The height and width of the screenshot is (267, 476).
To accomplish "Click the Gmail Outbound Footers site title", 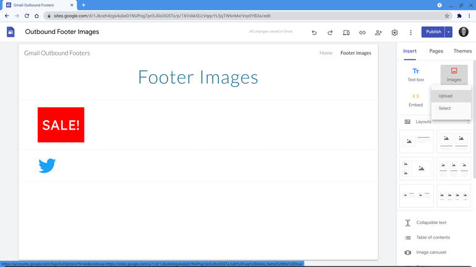I will point(57,53).
